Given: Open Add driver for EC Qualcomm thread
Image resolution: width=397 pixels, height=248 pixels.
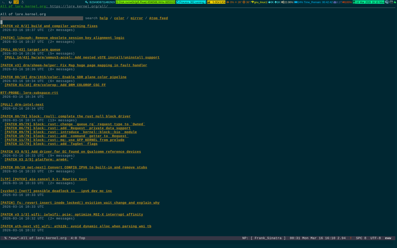Looking at the screenshot, I should point(70,152).
